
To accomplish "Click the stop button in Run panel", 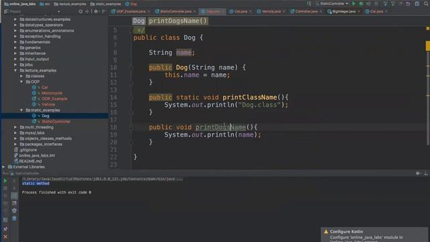I will [5, 188].
